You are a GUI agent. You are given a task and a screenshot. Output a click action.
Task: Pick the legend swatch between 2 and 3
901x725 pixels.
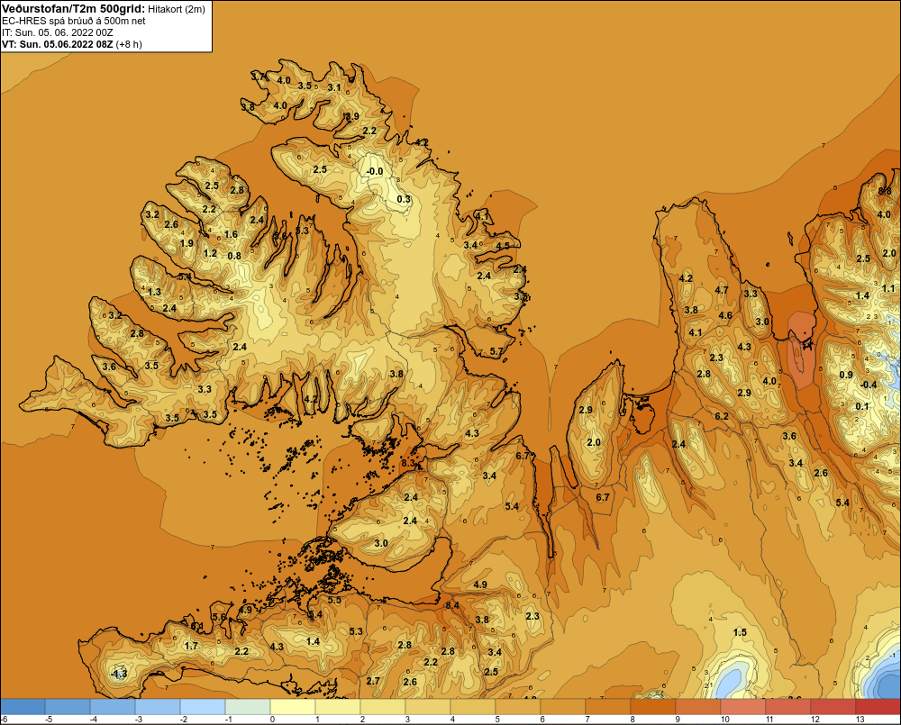[x=383, y=706]
